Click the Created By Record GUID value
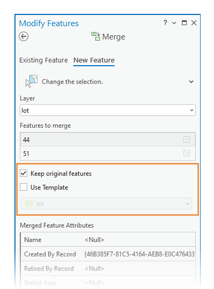 pyautogui.click(x=140, y=254)
